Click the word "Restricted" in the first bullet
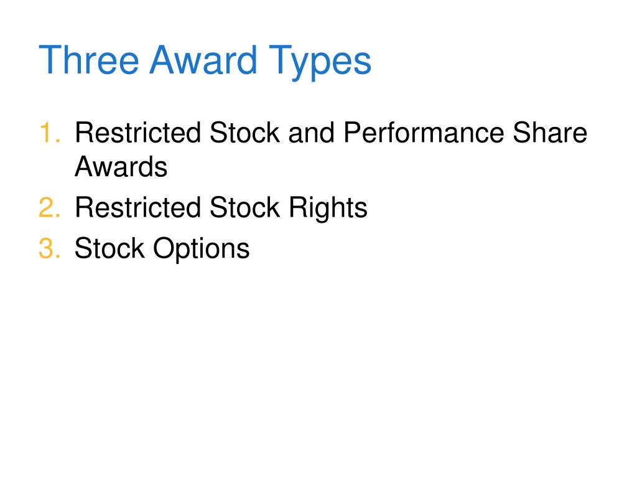637x478 pixels. [138, 133]
